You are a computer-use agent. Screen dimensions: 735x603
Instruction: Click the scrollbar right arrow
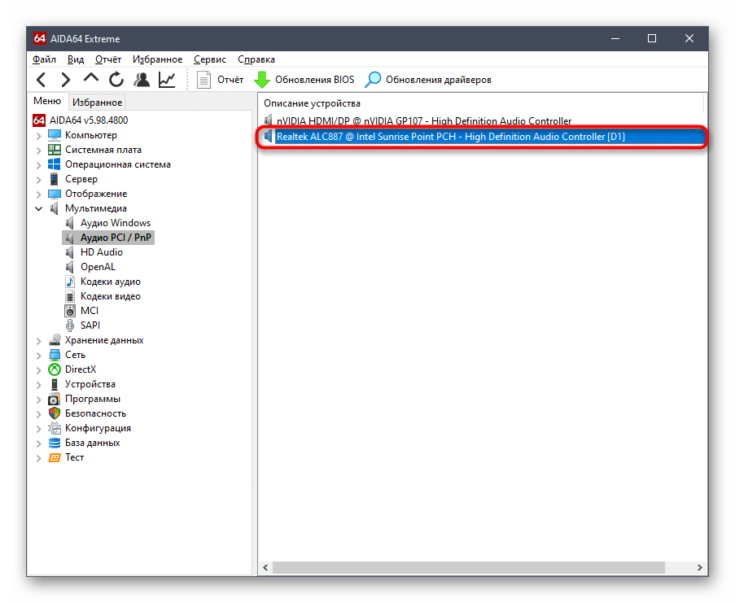(x=699, y=567)
